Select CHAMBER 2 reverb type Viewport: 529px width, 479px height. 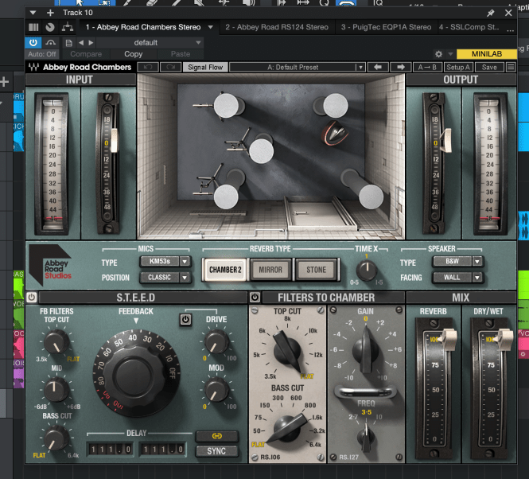225,270
